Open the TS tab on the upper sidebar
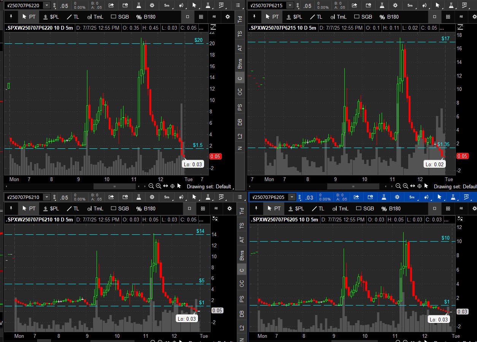 (x=240, y=34)
